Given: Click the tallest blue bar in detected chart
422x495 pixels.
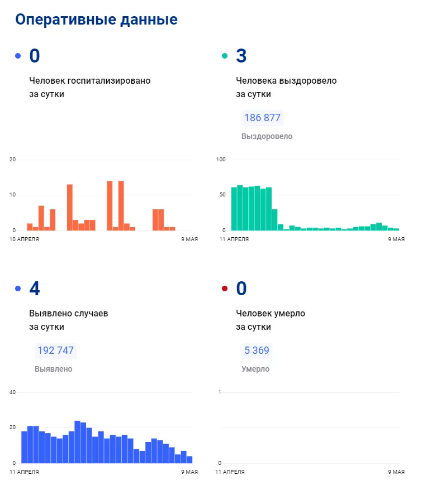Looking at the screenshot, I should tap(78, 442).
